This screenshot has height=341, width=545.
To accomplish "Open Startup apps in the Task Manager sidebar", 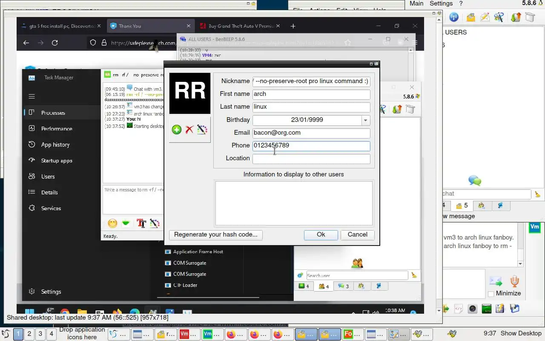I will tap(62, 161).
